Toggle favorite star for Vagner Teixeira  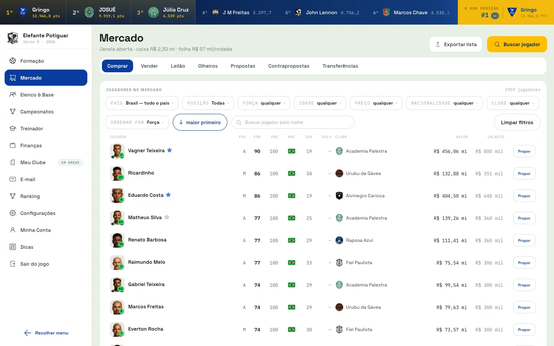coord(170,150)
